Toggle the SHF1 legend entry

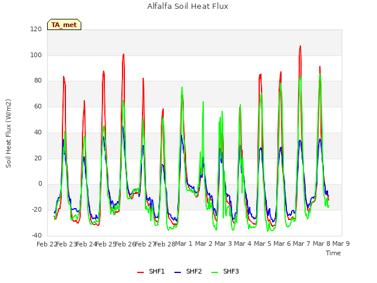click(x=151, y=271)
